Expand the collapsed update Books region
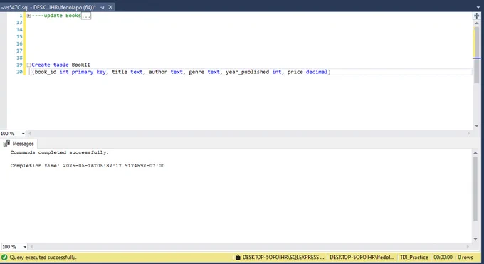Screen dimensions: 484x264 coord(28,16)
